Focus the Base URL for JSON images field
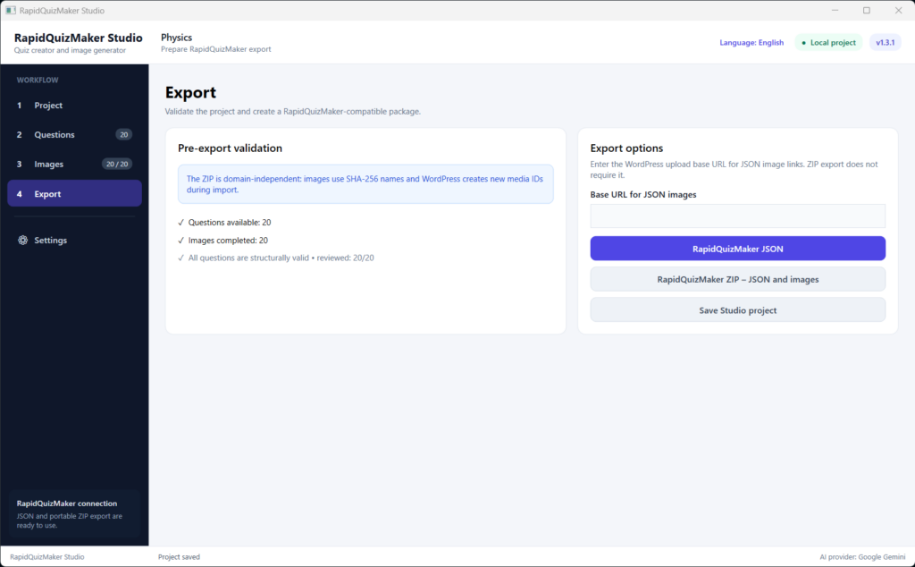The image size is (915, 567). coord(737,216)
